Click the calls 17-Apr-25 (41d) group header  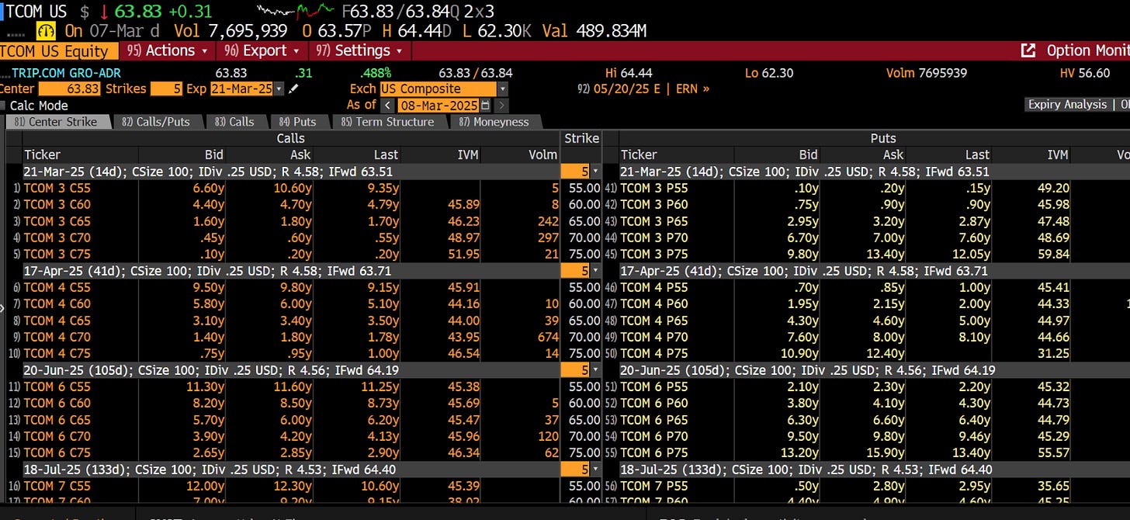click(x=290, y=271)
